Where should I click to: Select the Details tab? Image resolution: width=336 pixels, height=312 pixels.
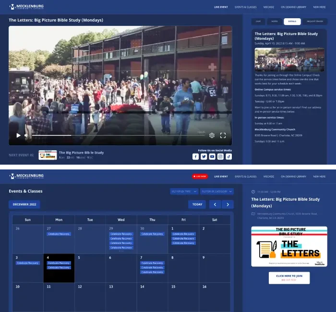click(x=292, y=22)
